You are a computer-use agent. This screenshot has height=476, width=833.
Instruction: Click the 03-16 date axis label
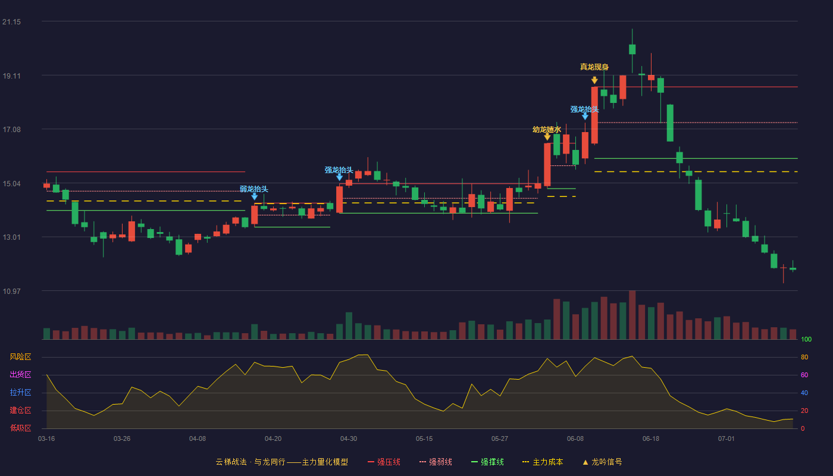[46, 439]
